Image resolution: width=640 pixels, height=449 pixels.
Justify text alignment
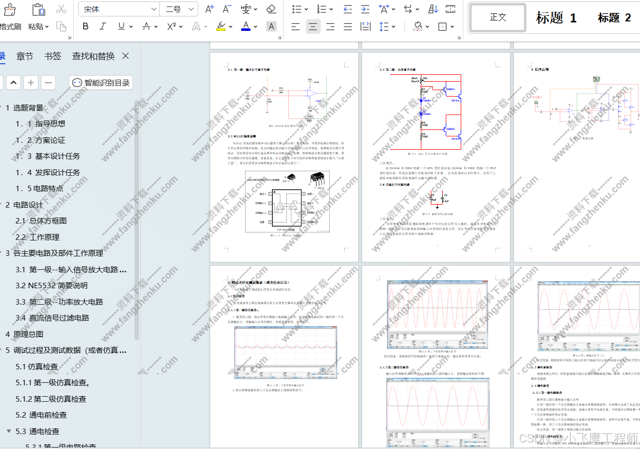pos(348,26)
